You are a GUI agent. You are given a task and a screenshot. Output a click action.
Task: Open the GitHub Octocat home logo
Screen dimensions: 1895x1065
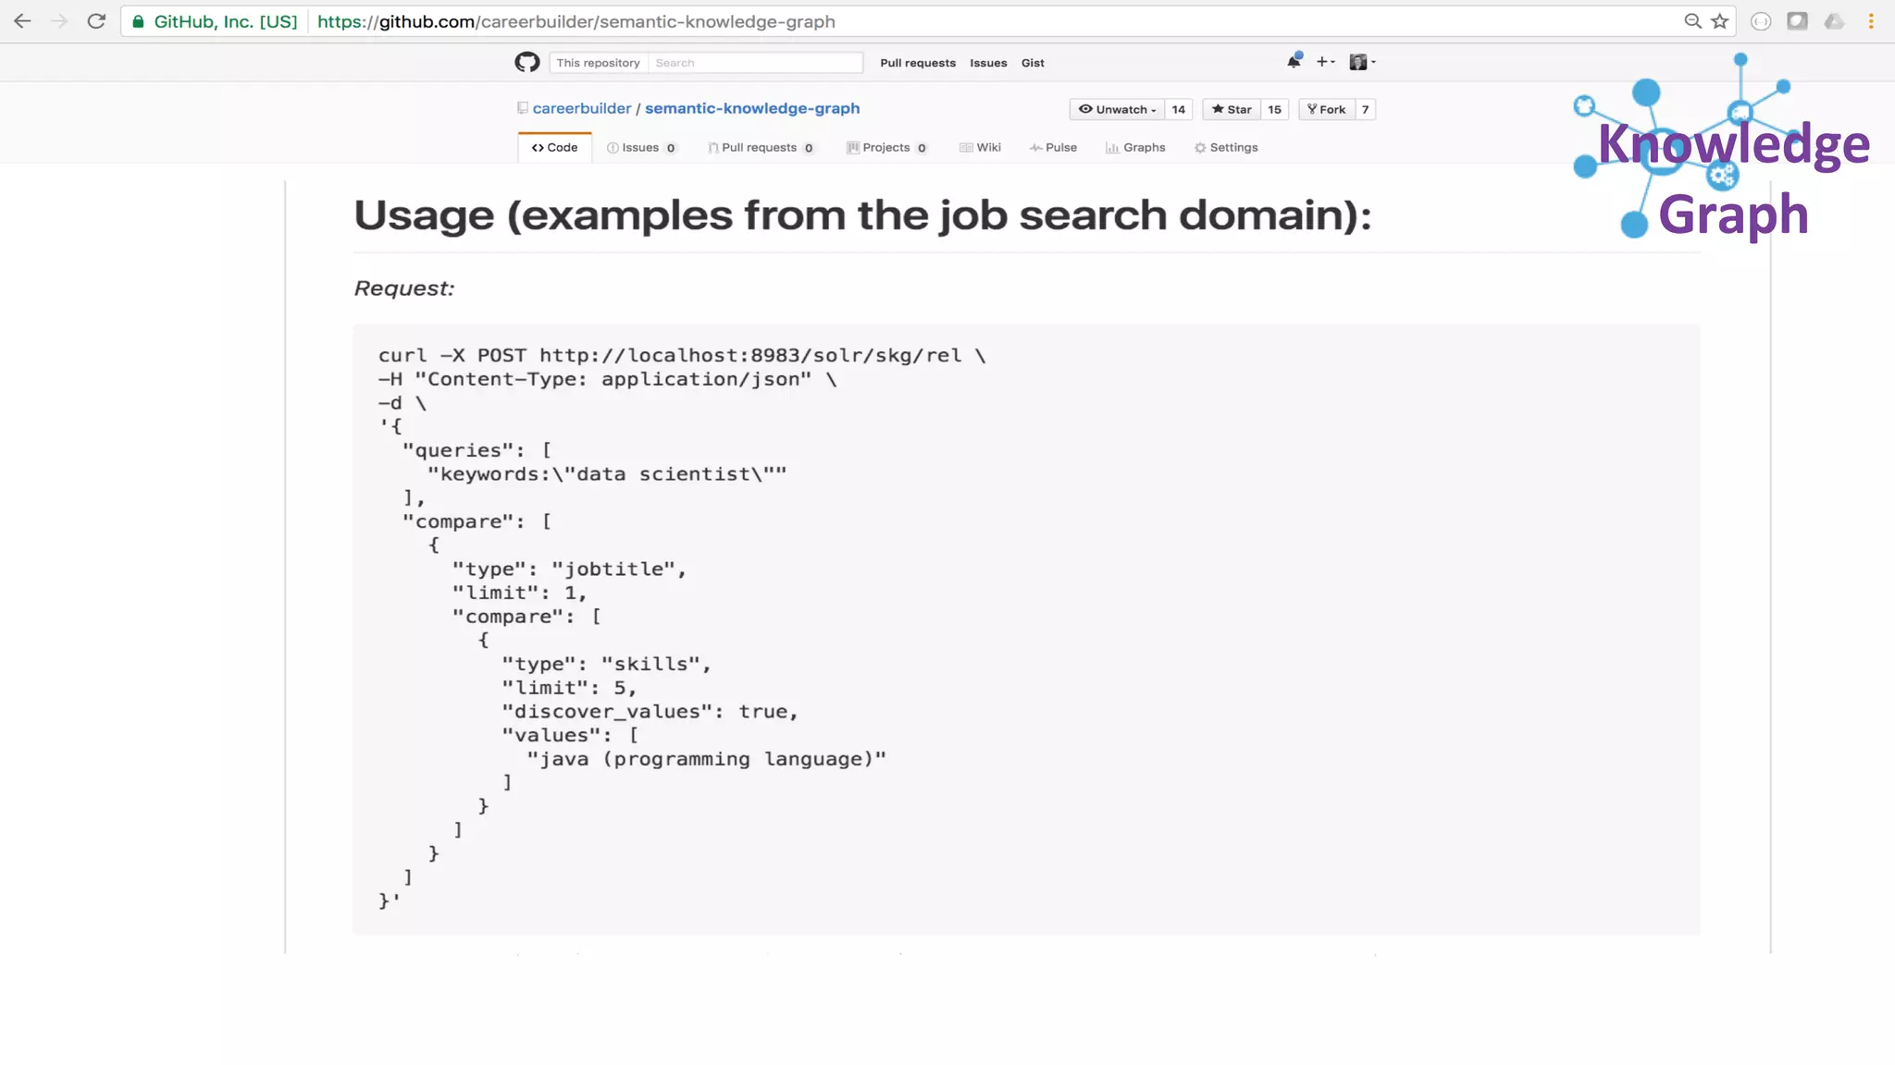point(527,62)
